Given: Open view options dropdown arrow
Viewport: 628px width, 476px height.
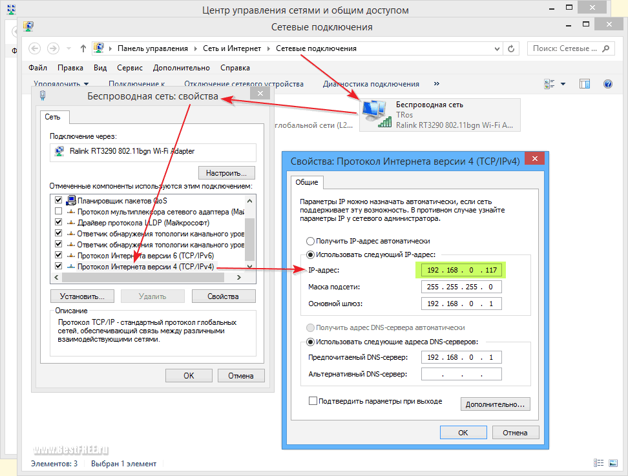Looking at the screenshot, I should 563,84.
